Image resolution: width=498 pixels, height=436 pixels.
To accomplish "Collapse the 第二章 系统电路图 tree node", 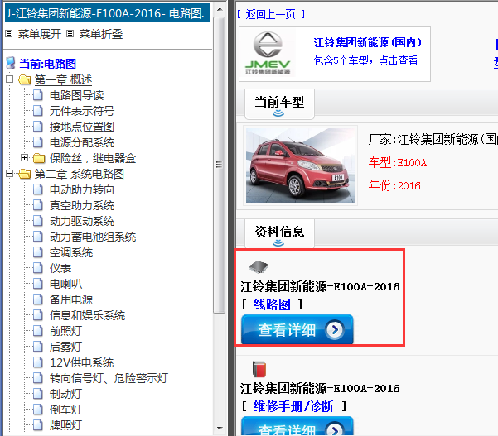I will pyautogui.click(x=9, y=174).
